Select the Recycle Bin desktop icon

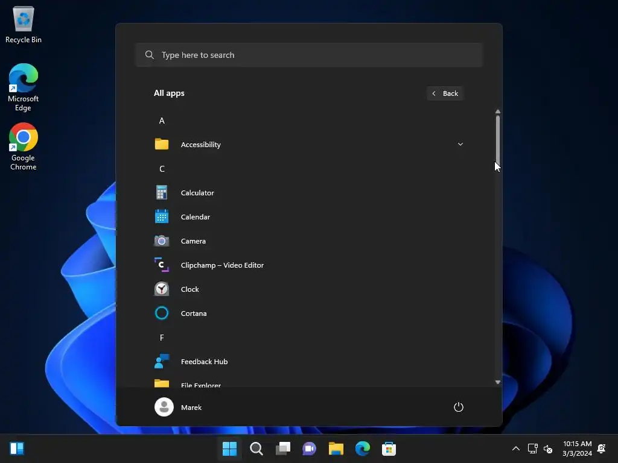(x=24, y=24)
